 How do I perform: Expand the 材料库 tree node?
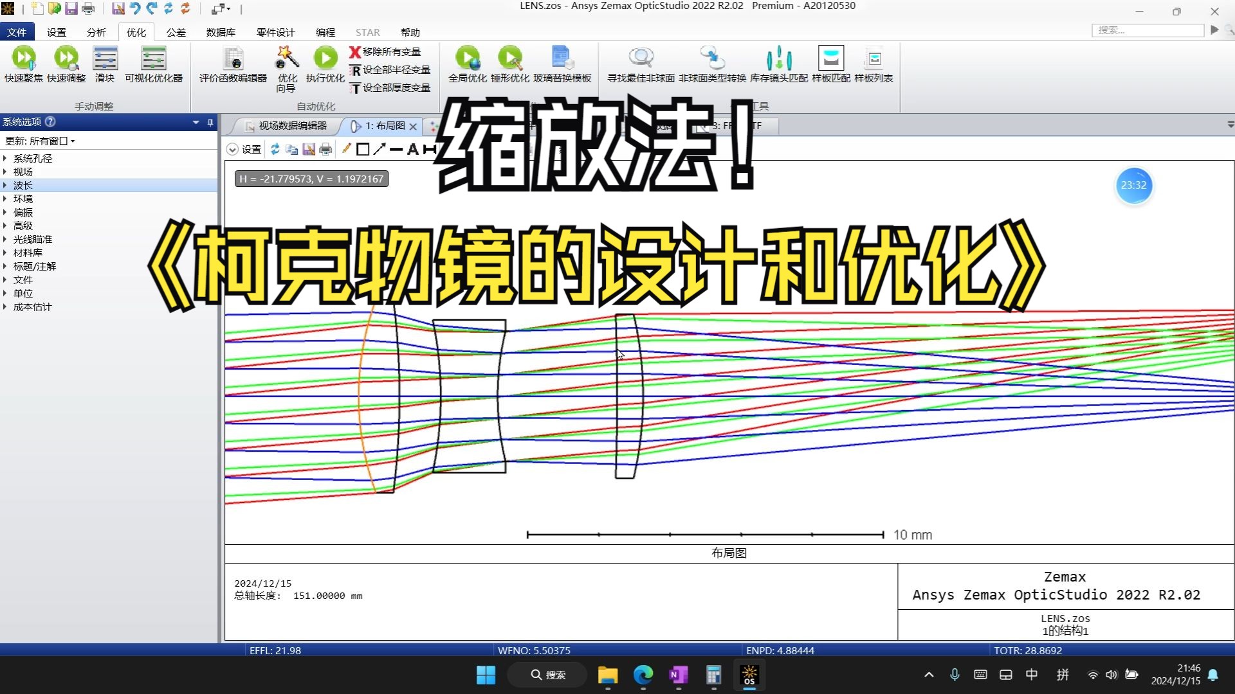click(5, 253)
